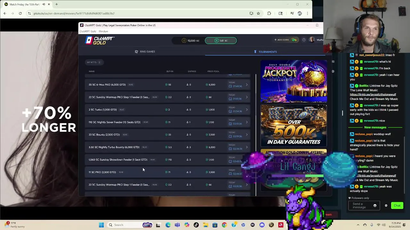Image resolution: width=410 pixels, height=230 pixels.
Task: Select the 15,000 GC gold coin balance
Action: [x=190, y=41]
